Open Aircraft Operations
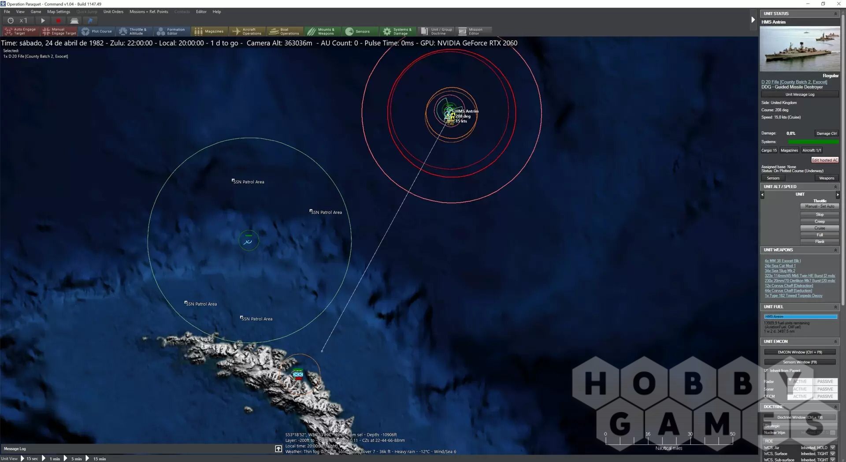Viewport: 846px width, 462px height. click(x=247, y=31)
